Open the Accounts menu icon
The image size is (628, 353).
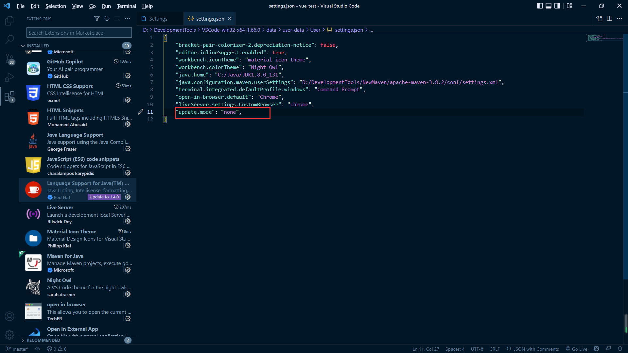pos(9,316)
